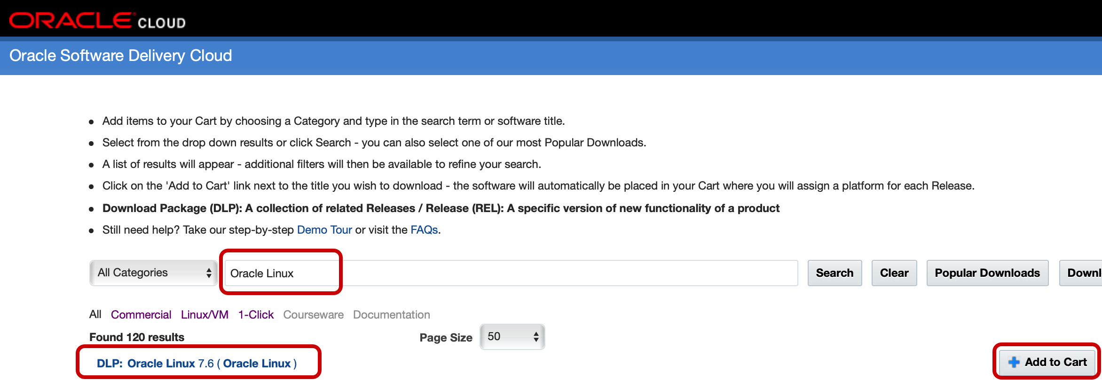
Task: Add Oracle Linux 7.6 to Cart
Action: [1048, 362]
